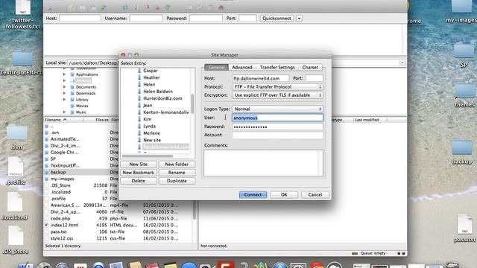The height and width of the screenshot is (268, 477).
Task: Select the General tab
Action: click(216, 67)
